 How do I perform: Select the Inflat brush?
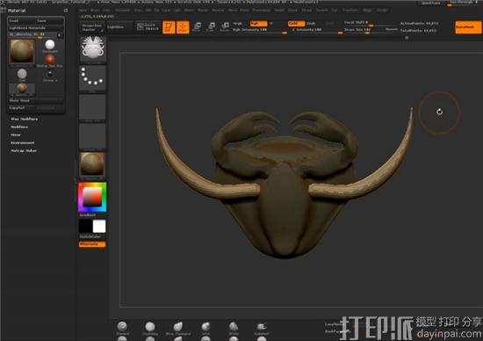click(x=205, y=328)
